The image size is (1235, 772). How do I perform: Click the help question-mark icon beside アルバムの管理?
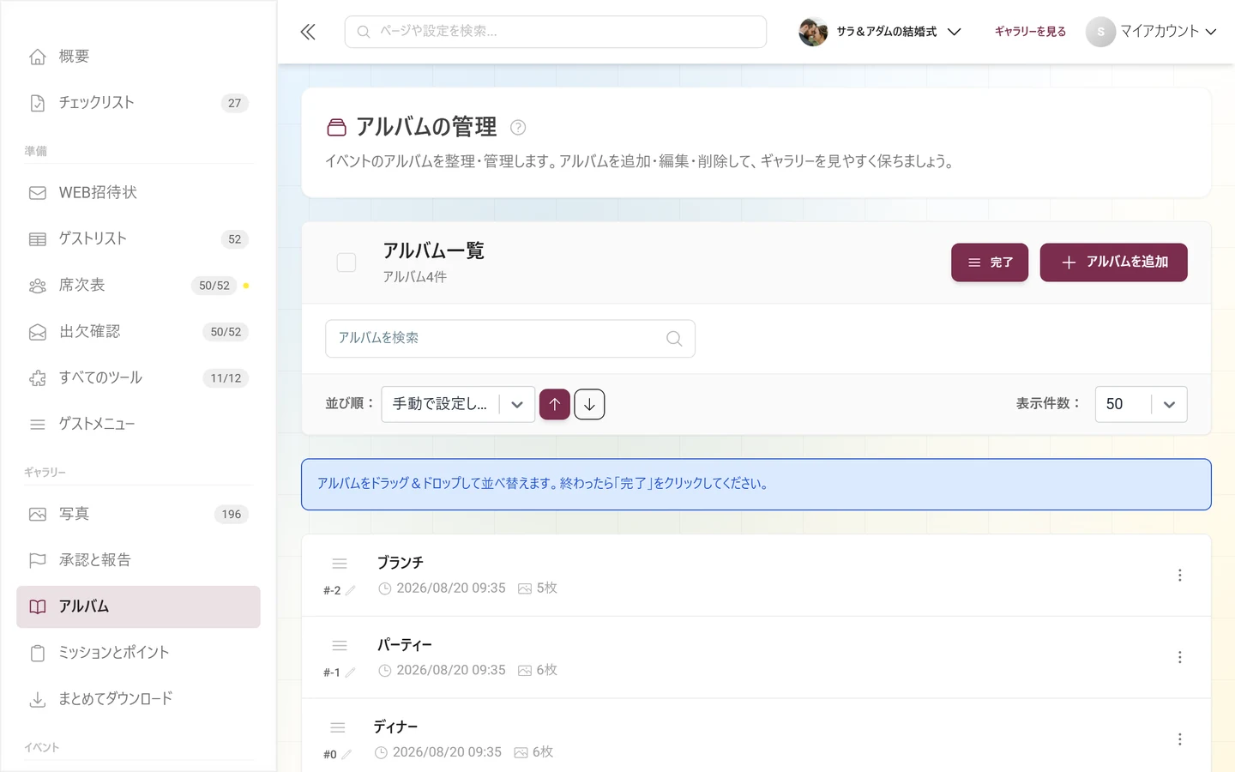[518, 127]
